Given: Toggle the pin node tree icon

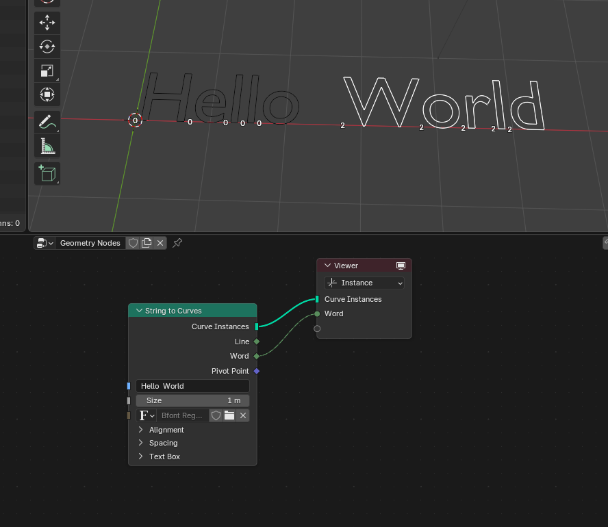Looking at the screenshot, I should (x=177, y=243).
